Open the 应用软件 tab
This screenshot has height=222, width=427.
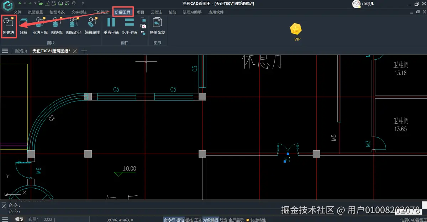[216, 12]
